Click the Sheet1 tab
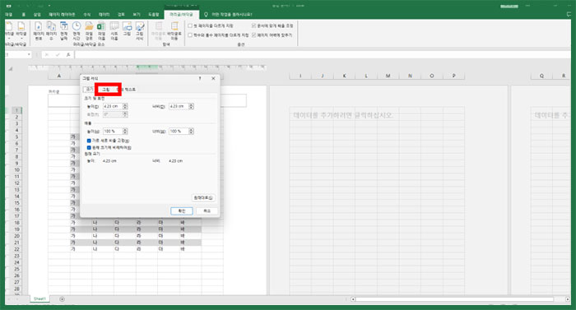576x310 pixels. pyautogui.click(x=39, y=299)
